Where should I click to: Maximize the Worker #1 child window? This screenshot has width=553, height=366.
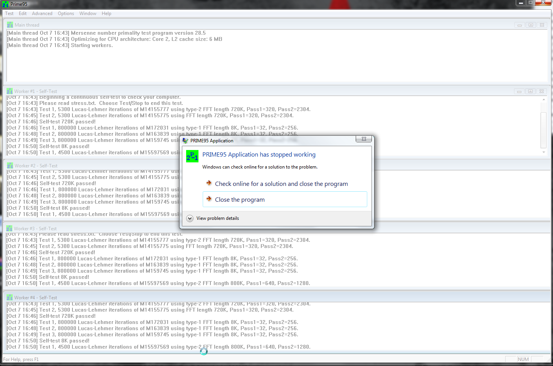pyautogui.click(x=530, y=91)
